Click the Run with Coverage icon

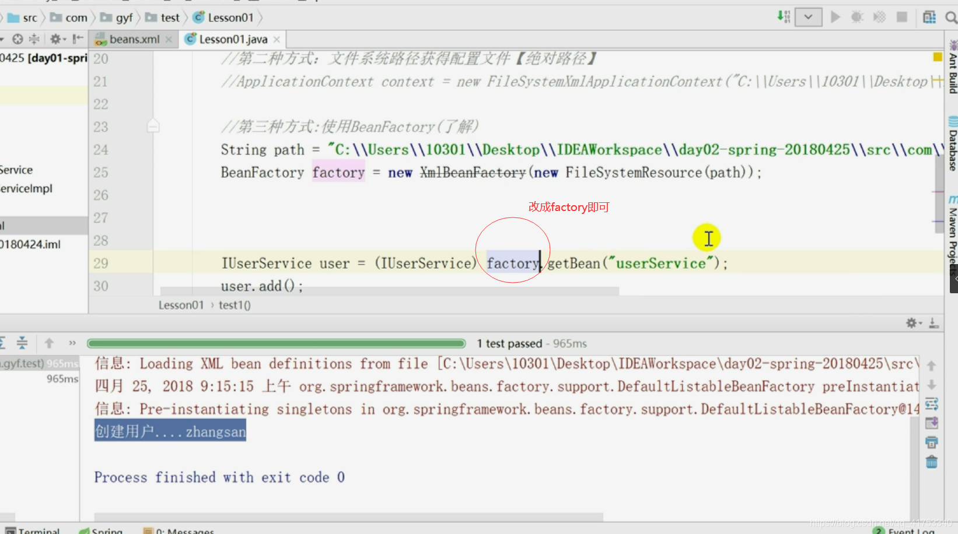point(879,17)
